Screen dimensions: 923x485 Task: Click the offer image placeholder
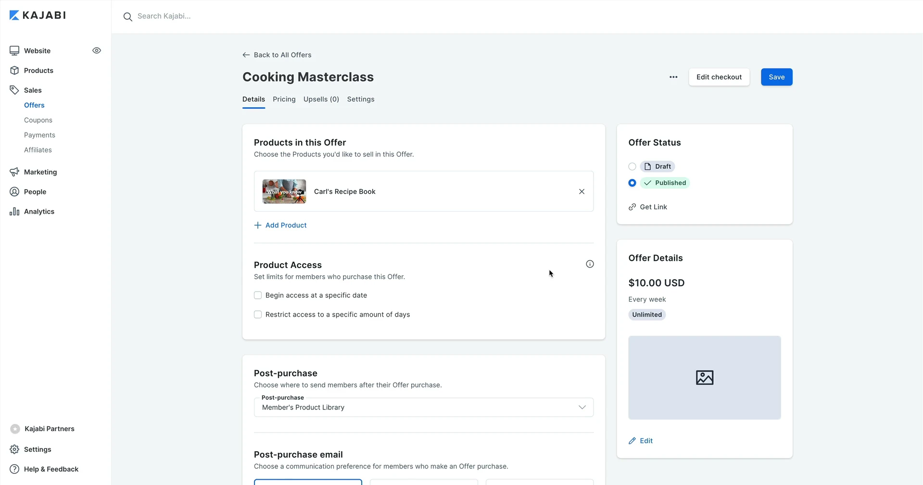coord(704,377)
